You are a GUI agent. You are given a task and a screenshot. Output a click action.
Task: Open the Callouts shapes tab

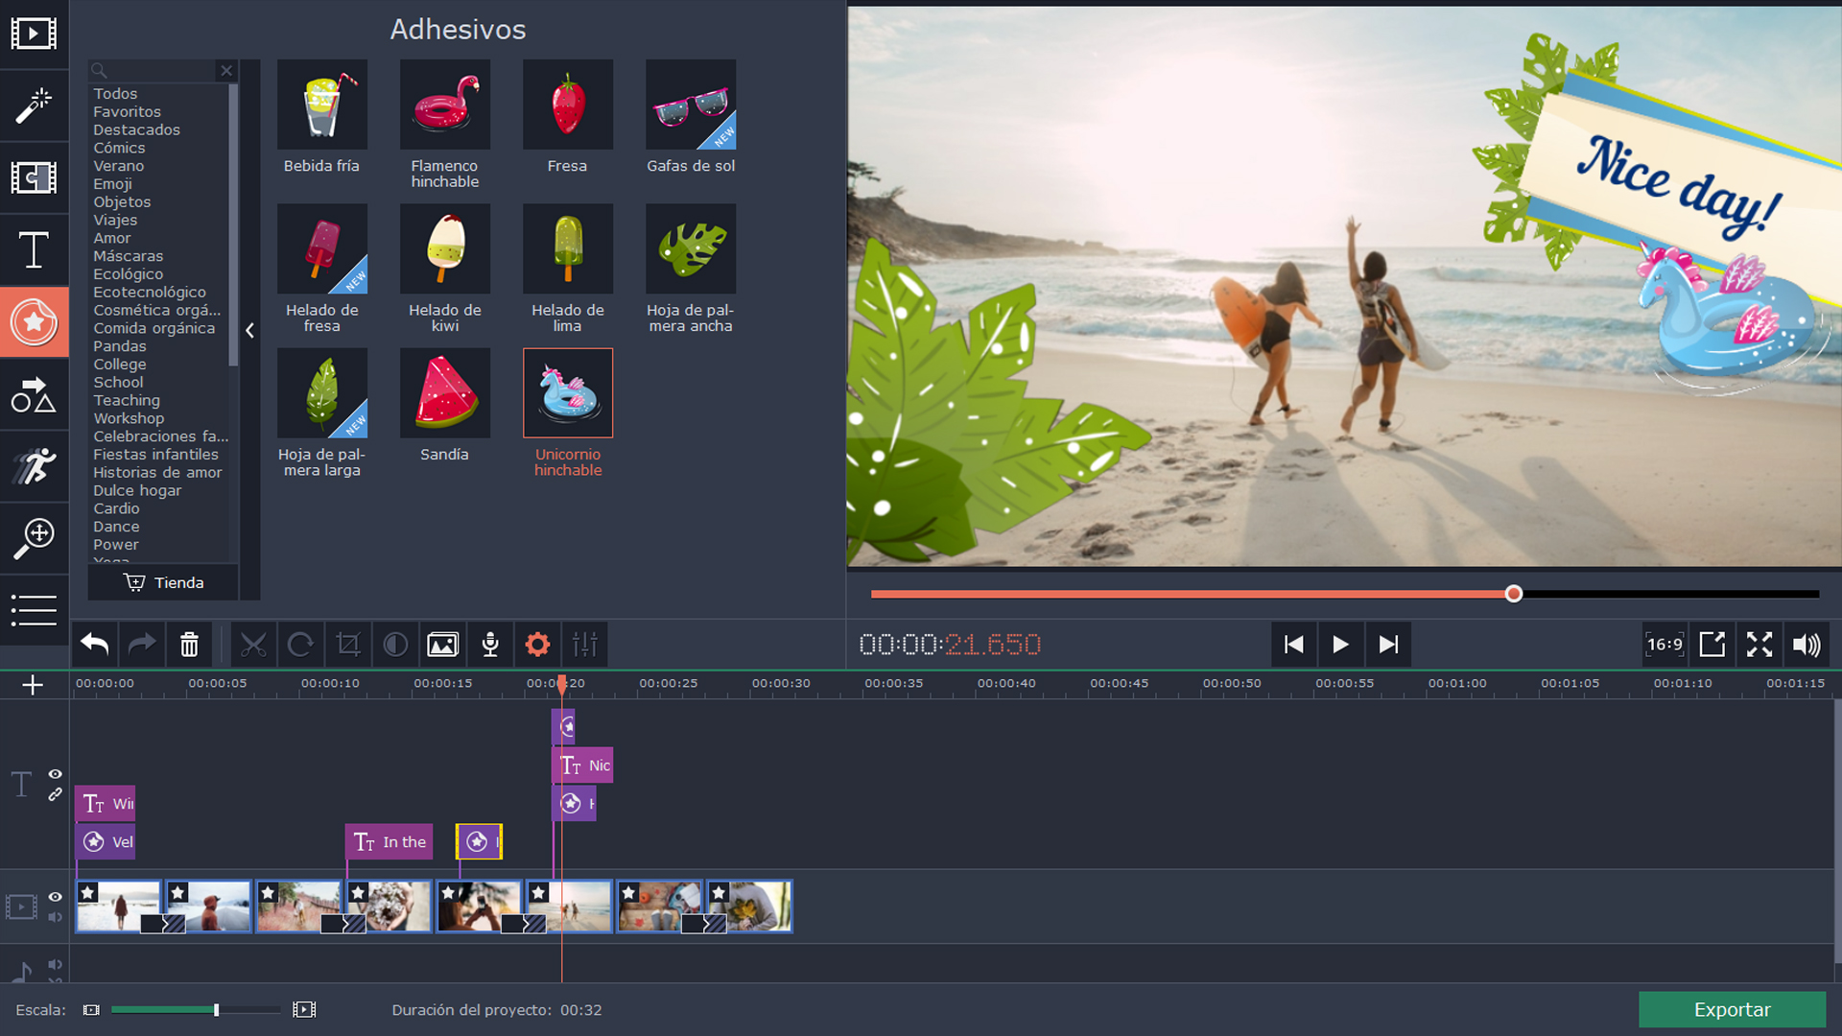(34, 395)
